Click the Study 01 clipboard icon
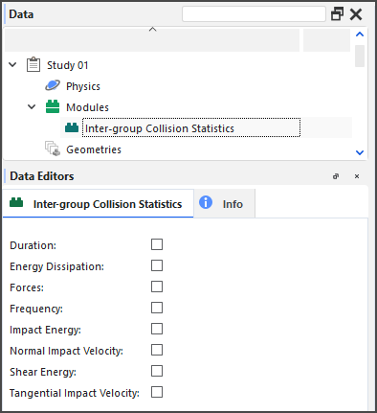This screenshot has height=413, width=377. click(x=33, y=65)
